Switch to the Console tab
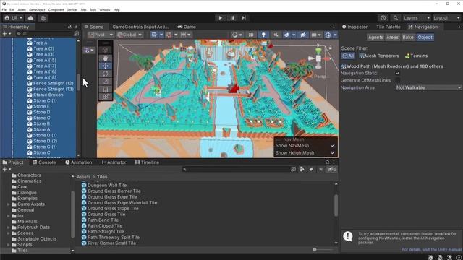The height and width of the screenshot is (260, 463). (x=44, y=162)
